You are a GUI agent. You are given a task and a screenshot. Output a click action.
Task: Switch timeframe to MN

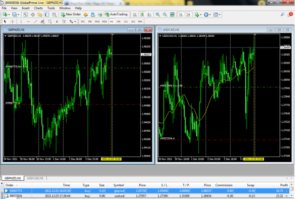140,22
